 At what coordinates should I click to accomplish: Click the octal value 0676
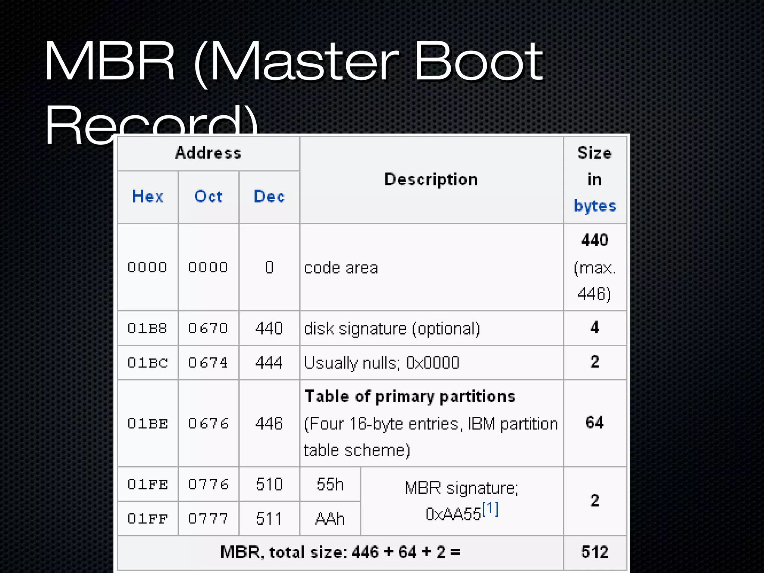tap(209, 424)
